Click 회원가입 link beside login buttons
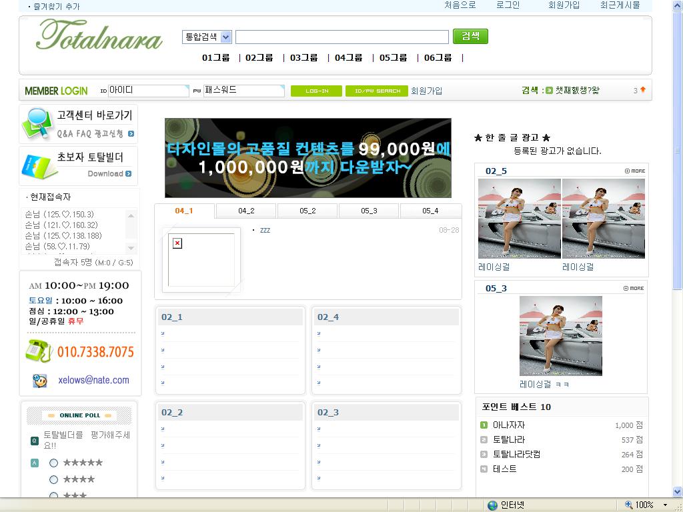The width and height of the screenshot is (683, 512). coord(426,91)
